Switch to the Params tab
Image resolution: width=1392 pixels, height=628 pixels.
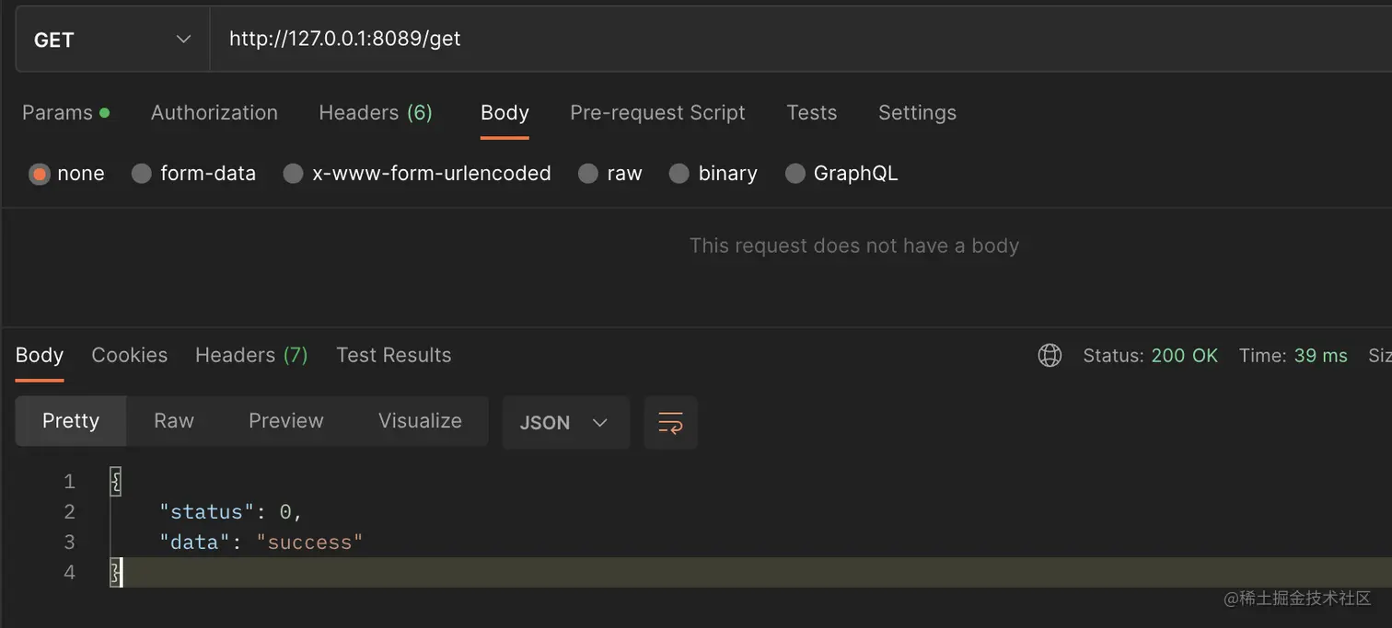pyautogui.click(x=57, y=112)
